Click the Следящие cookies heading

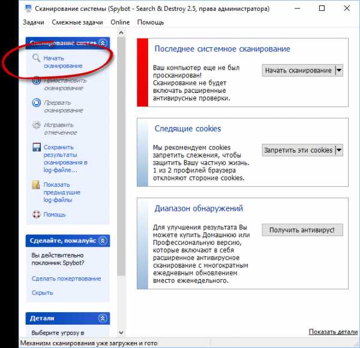[x=188, y=129]
